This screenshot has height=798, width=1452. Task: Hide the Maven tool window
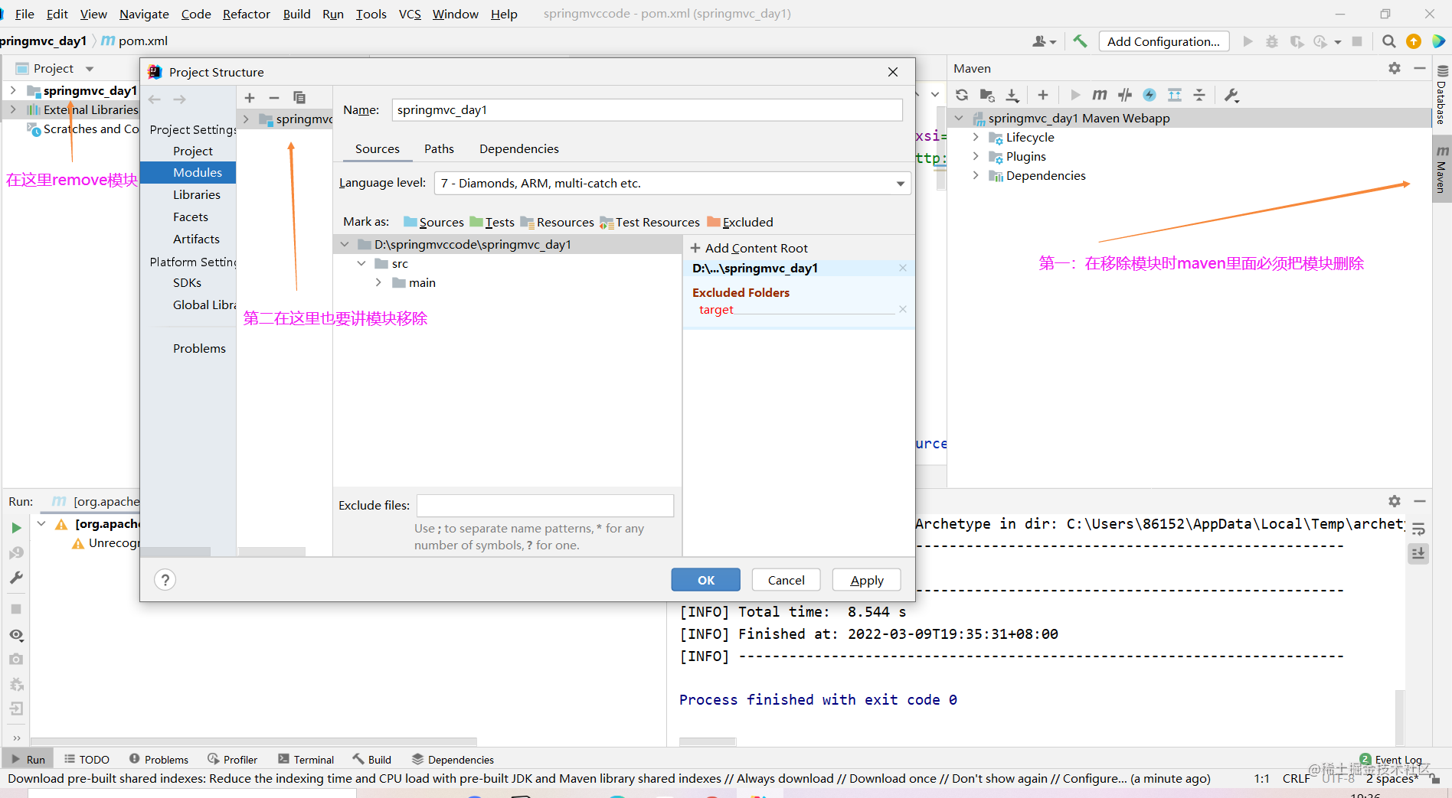(x=1419, y=68)
